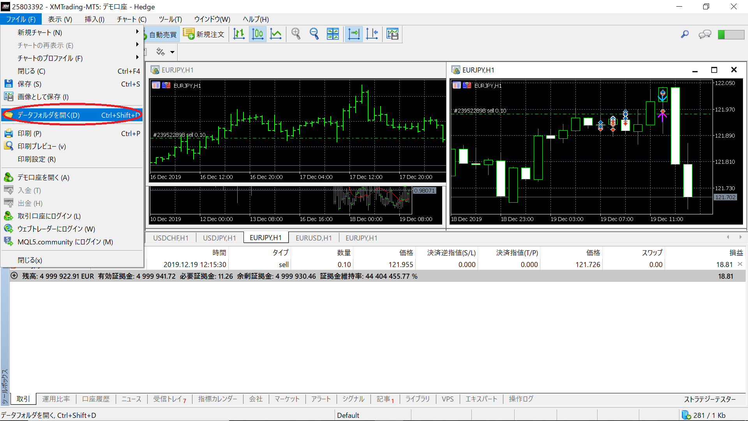748x421 pixels.
Task: Close the sell position with the X
Action: click(740, 264)
